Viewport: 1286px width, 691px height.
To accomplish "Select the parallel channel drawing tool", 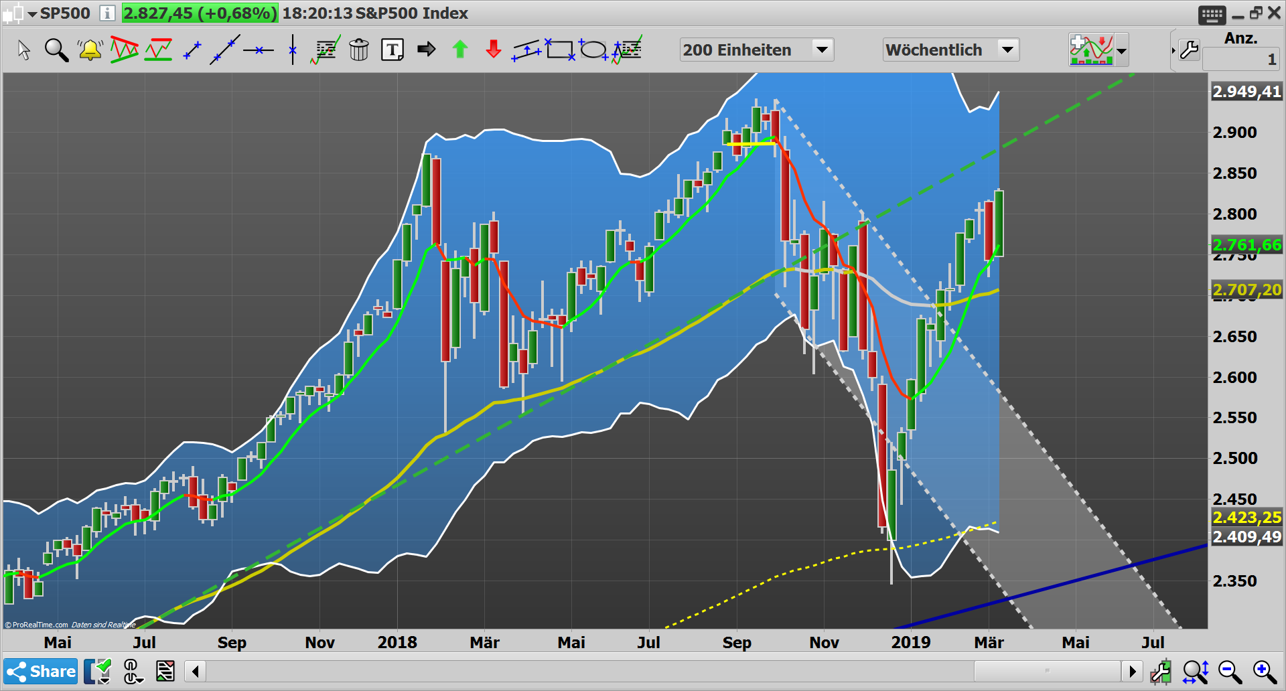I will click(526, 50).
